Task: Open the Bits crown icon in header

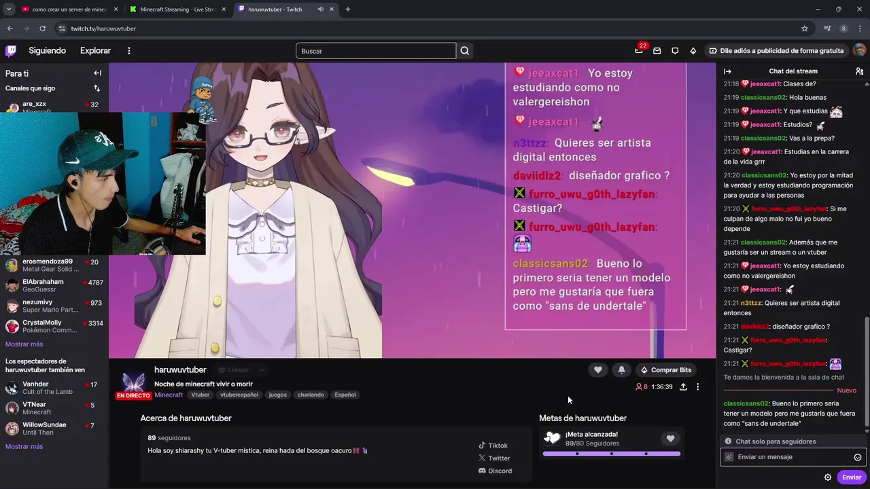Action: point(693,51)
